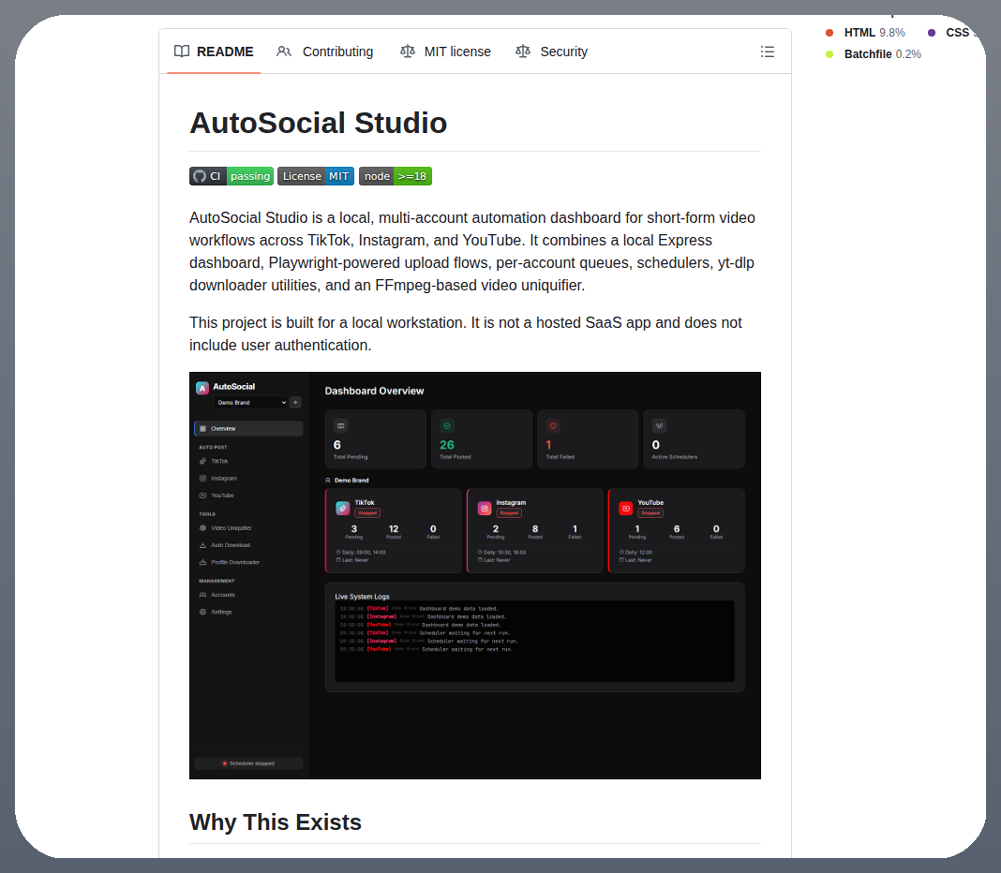This screenshot has width=1001, height=873.
Task: Click the Scheduler stopped status indicator
Action: tap(248, 764)
